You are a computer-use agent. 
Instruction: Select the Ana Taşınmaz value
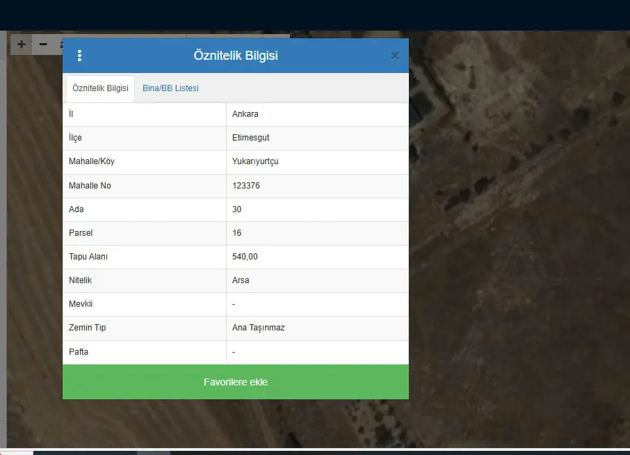click(259, 328)
